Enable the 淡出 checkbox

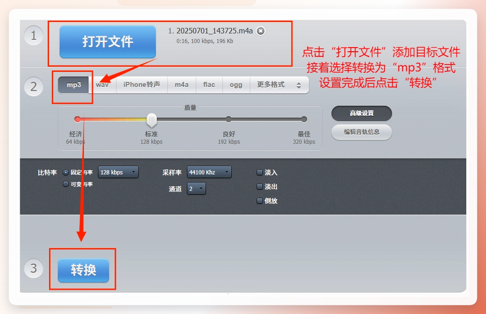click(260, 187)
